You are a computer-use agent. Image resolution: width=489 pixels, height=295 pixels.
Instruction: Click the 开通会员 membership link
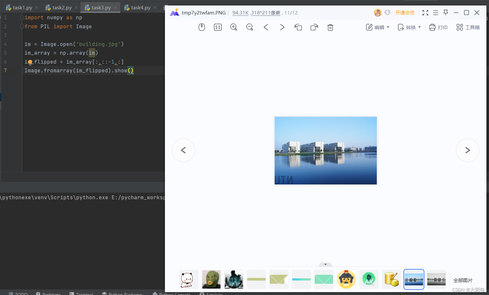(x=405, y=13)
